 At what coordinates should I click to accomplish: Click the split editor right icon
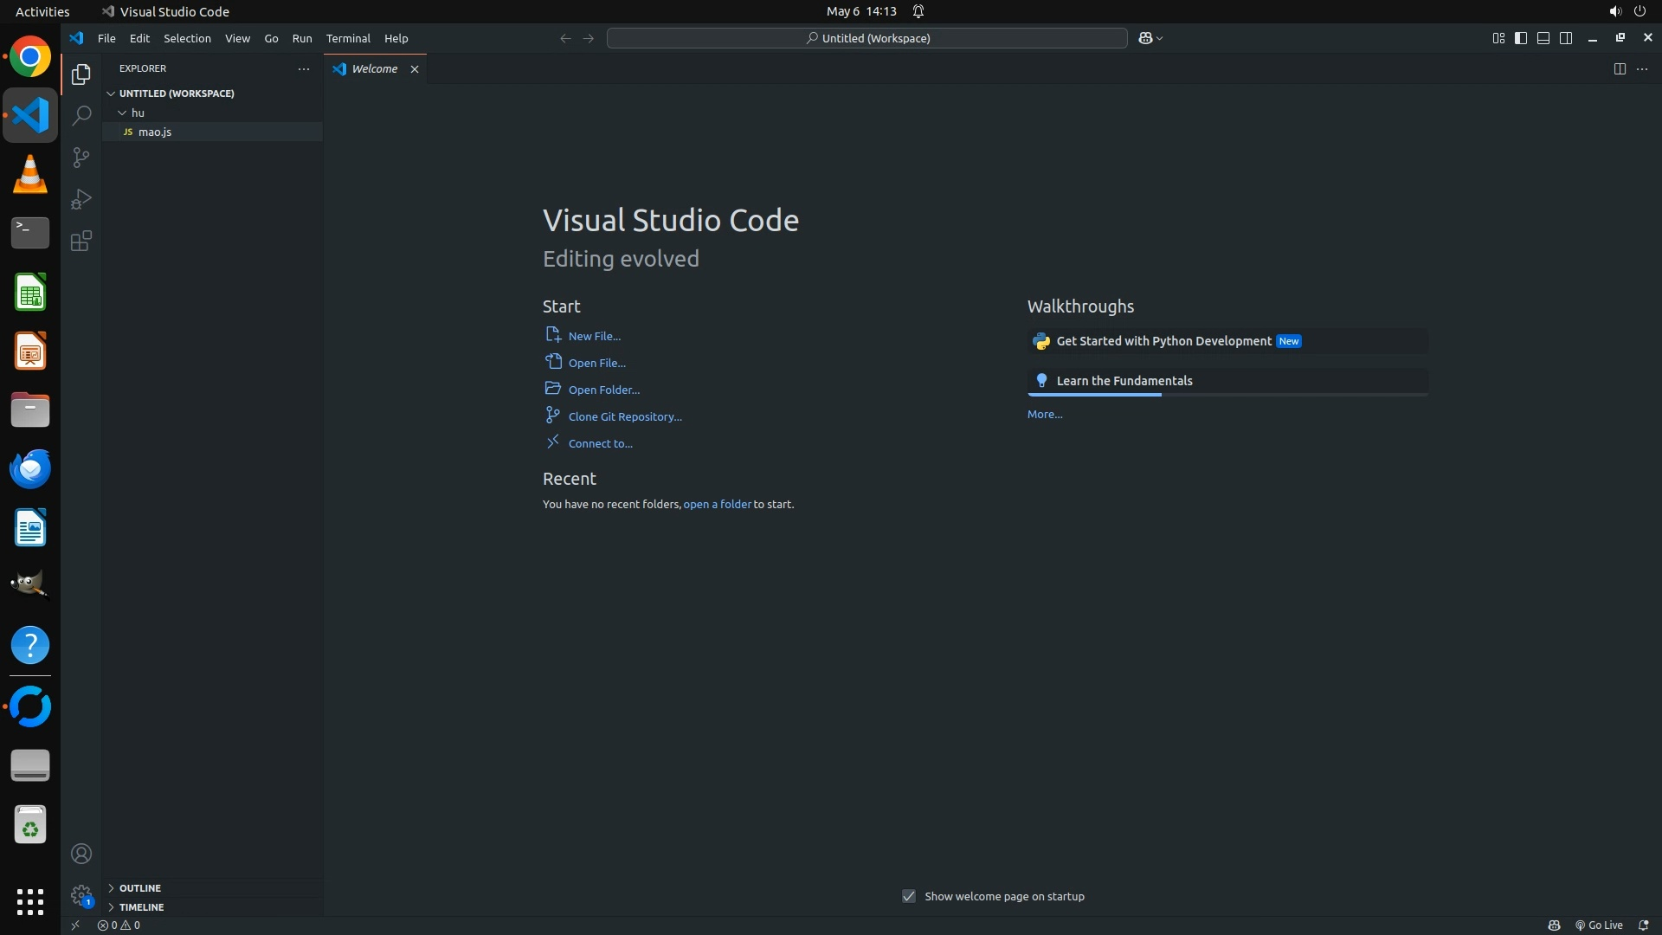1619,68
